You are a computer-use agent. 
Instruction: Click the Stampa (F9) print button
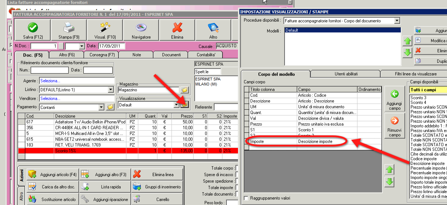point(69,30)
